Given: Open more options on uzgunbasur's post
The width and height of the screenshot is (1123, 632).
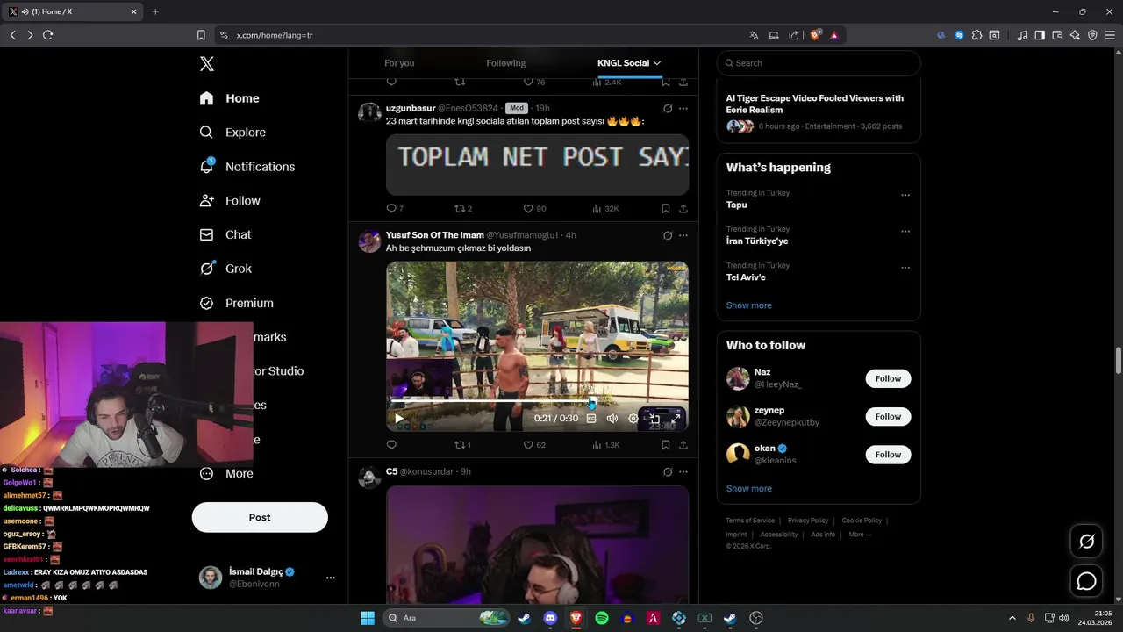Looking at the screenshot, I should coord(683,109).
